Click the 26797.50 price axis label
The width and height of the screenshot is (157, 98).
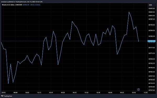point(152,19)
